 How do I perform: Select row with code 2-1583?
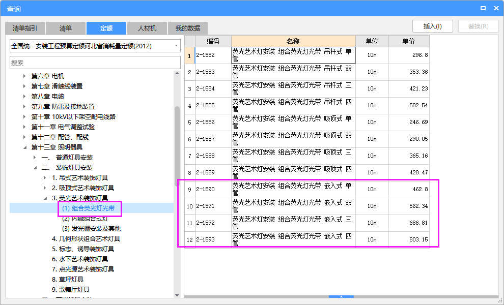pos(307,72)
